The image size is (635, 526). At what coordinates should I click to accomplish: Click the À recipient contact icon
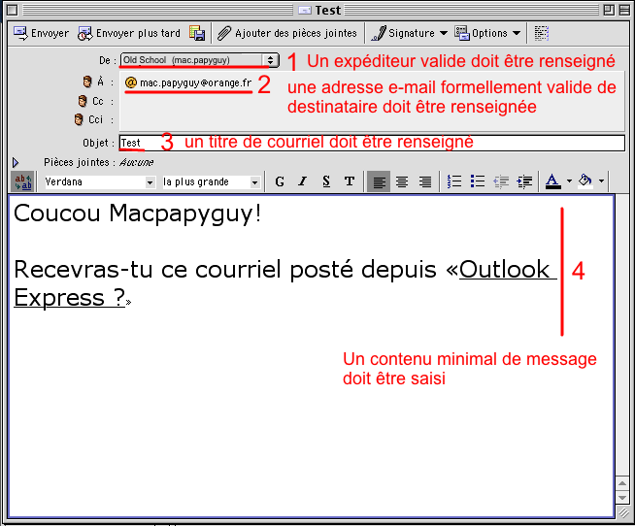[87, 82]
